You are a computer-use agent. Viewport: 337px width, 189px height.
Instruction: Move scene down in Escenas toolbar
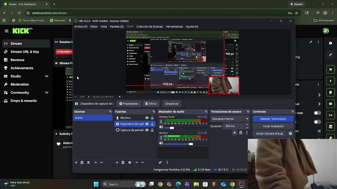coord(101,162)
